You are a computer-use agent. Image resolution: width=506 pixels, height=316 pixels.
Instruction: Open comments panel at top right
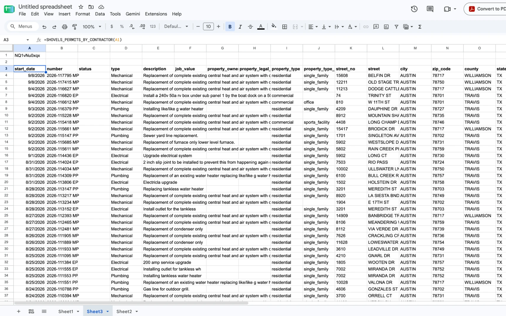click(430, 9)
